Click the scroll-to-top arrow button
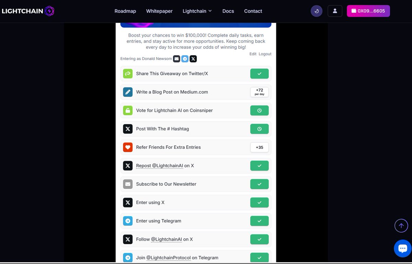 tap(401, 226)
